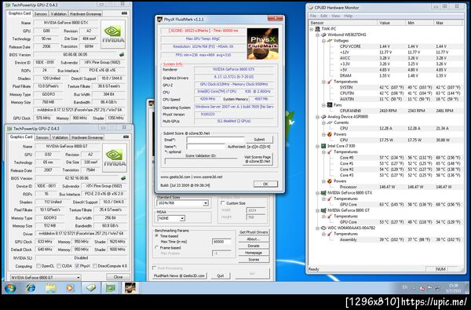Collapse the Analog Device ASP0800 node
The image size is (471, 310).
click(317, 117)
